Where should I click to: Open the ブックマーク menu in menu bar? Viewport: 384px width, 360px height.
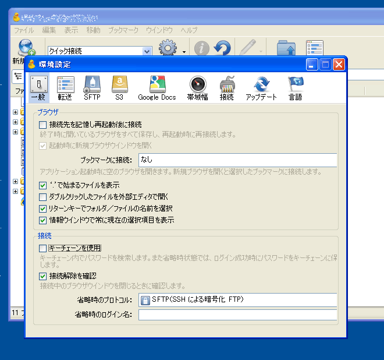pyautogui.click(x=123, y=30)
